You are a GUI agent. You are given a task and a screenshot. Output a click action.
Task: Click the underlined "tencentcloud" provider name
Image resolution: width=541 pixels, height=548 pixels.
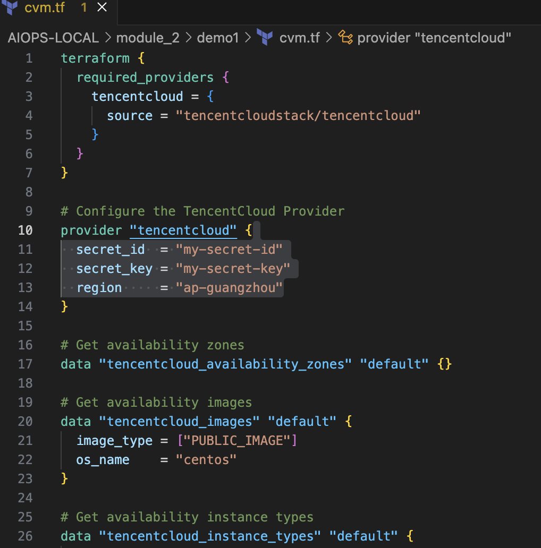(x=183, y=230)
